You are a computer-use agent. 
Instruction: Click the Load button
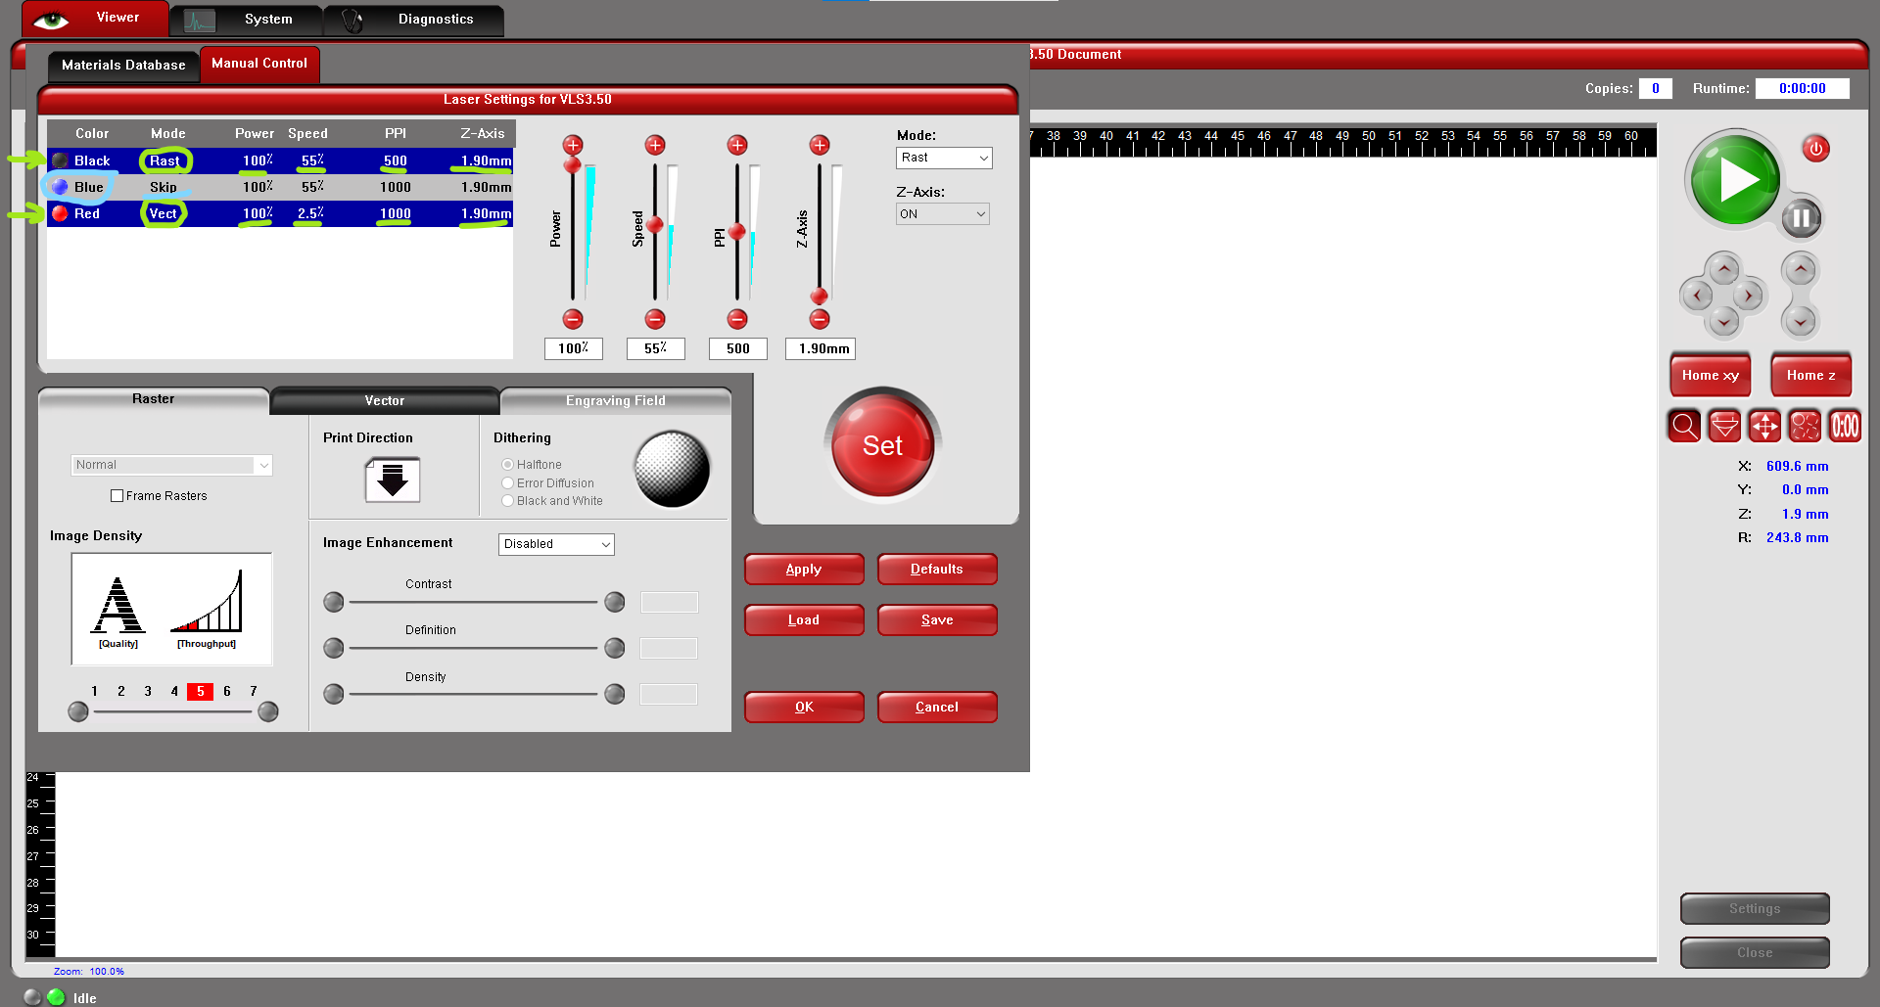(x=804, y=620)
